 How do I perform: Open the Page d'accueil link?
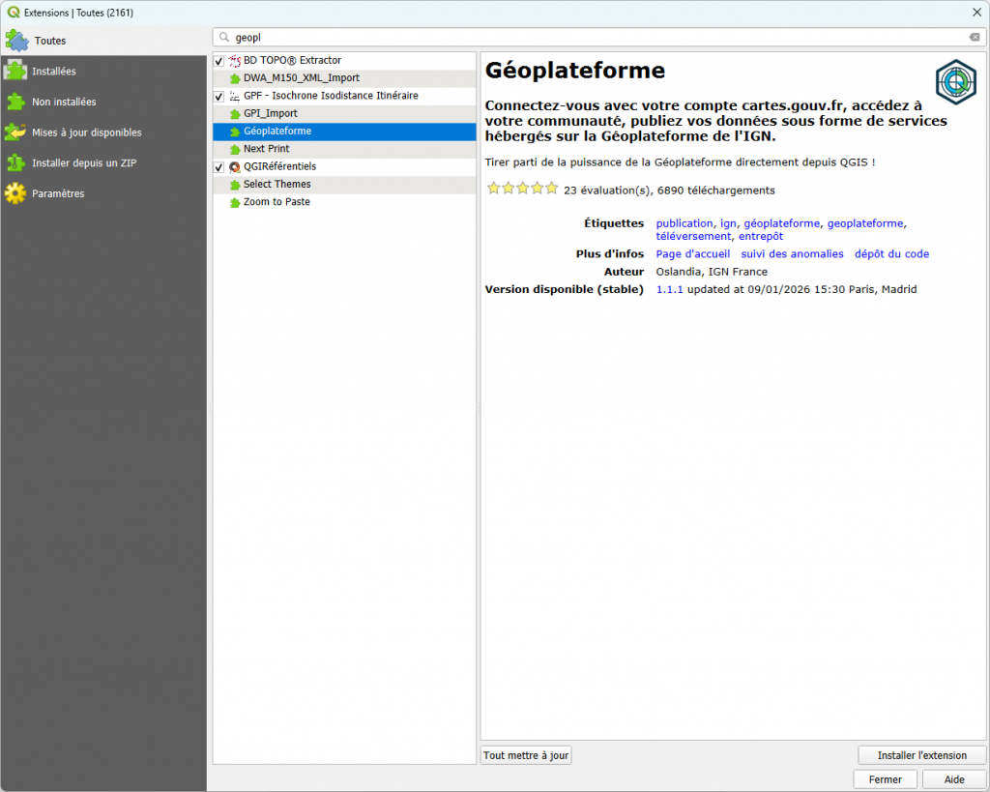pyautogui.click(x=692, y=254)
